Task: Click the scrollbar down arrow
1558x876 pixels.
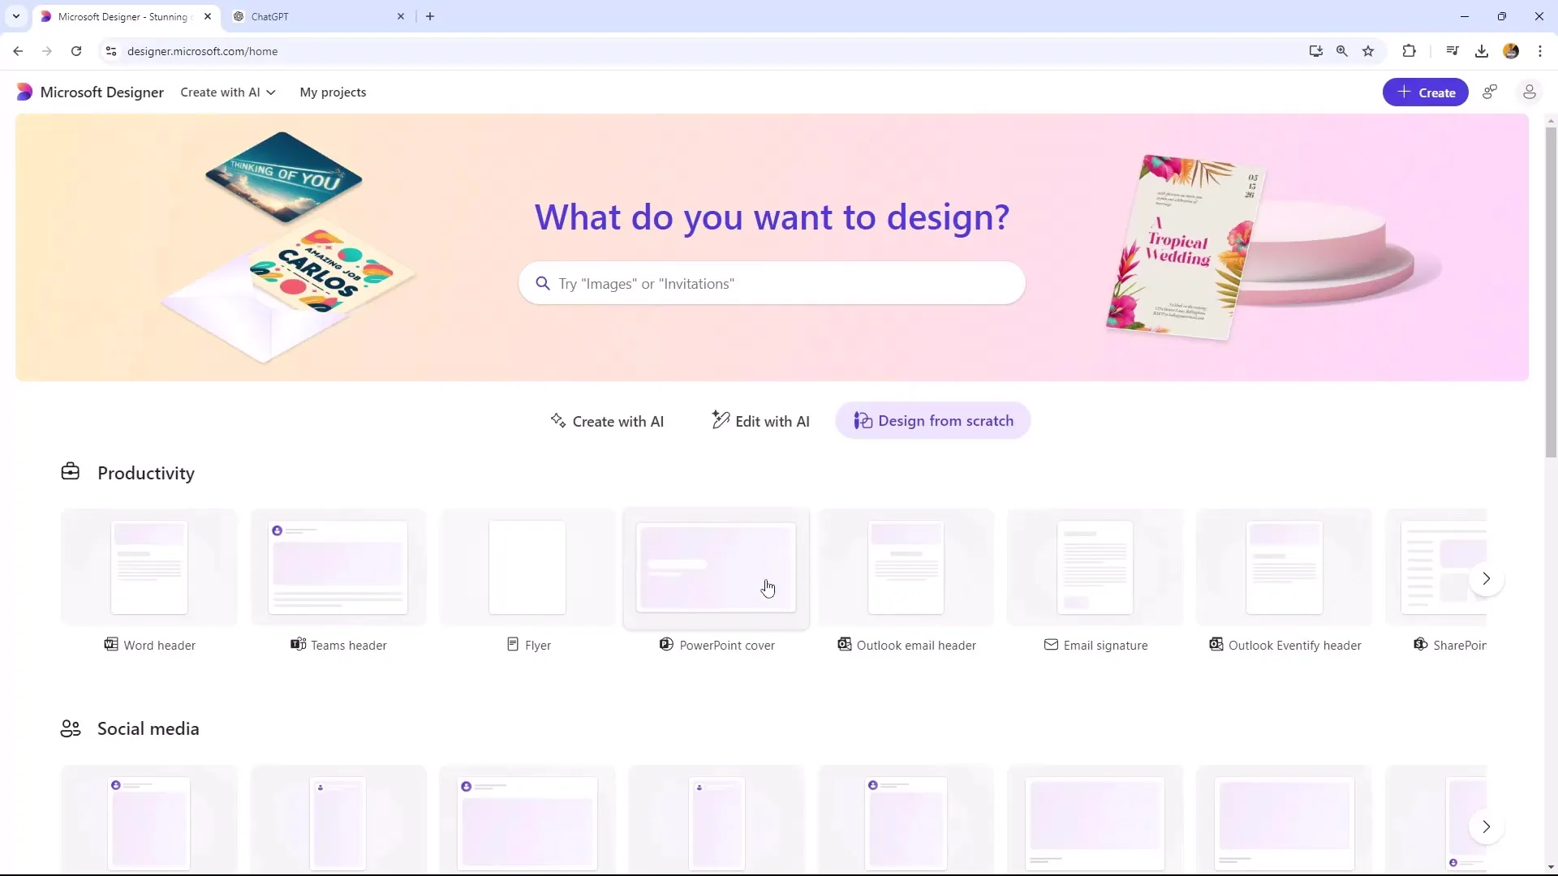Action: click(x=1551, y=867)
